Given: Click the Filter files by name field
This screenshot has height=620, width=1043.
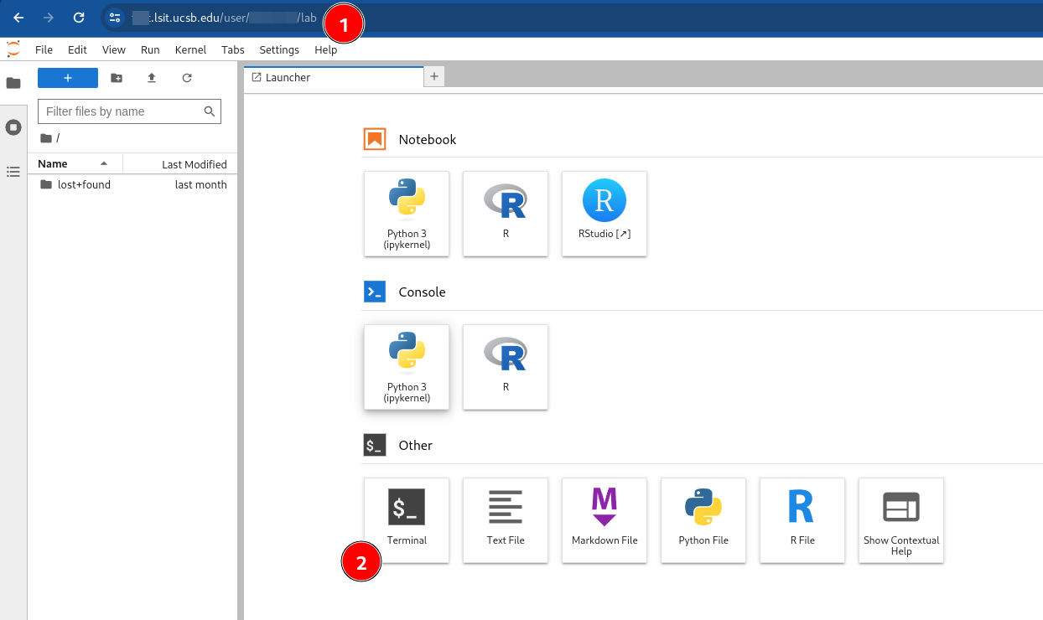Looking at the screenshot, I should tap(130, 111).
